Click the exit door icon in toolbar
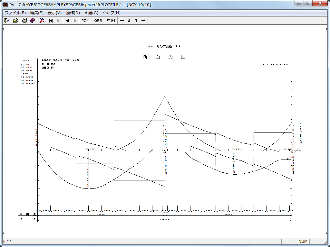The image size is (330, 247). tap(6, 21)
